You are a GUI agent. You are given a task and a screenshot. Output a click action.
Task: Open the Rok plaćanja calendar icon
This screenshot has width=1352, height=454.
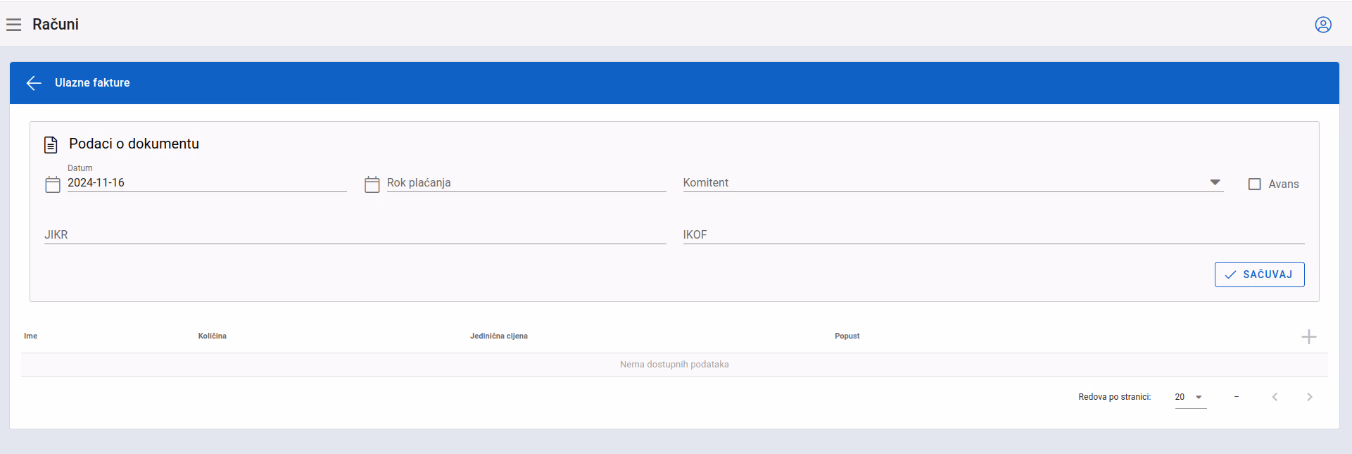click(x=372, y=184)
